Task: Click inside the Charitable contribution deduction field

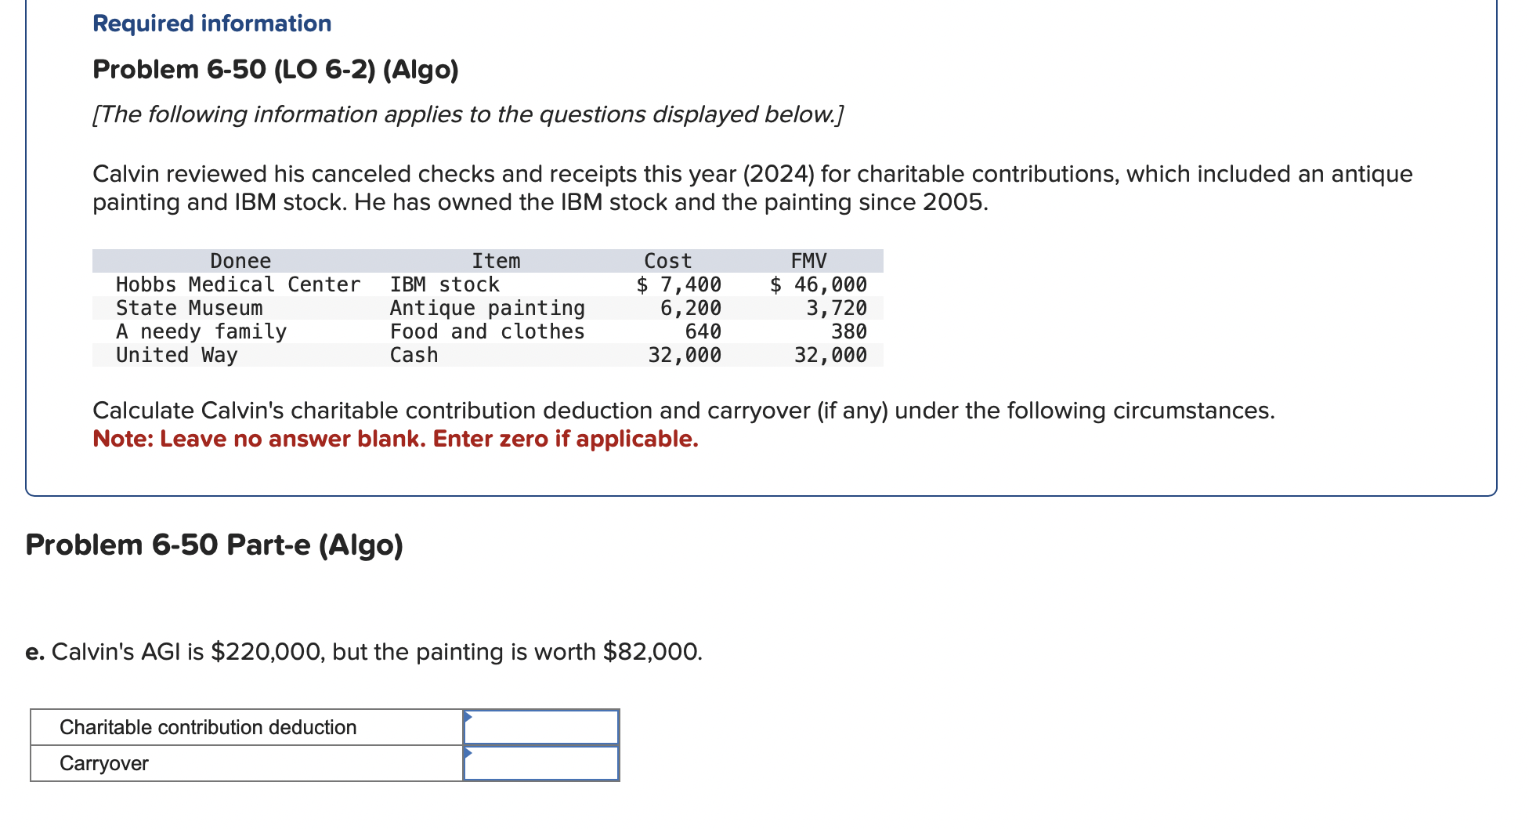Action: coord(540,726)
